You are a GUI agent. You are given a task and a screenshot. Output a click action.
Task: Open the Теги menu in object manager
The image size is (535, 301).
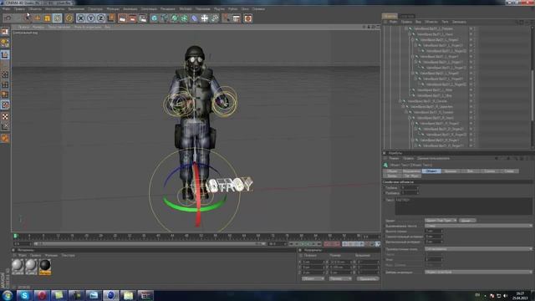point(445,22)
